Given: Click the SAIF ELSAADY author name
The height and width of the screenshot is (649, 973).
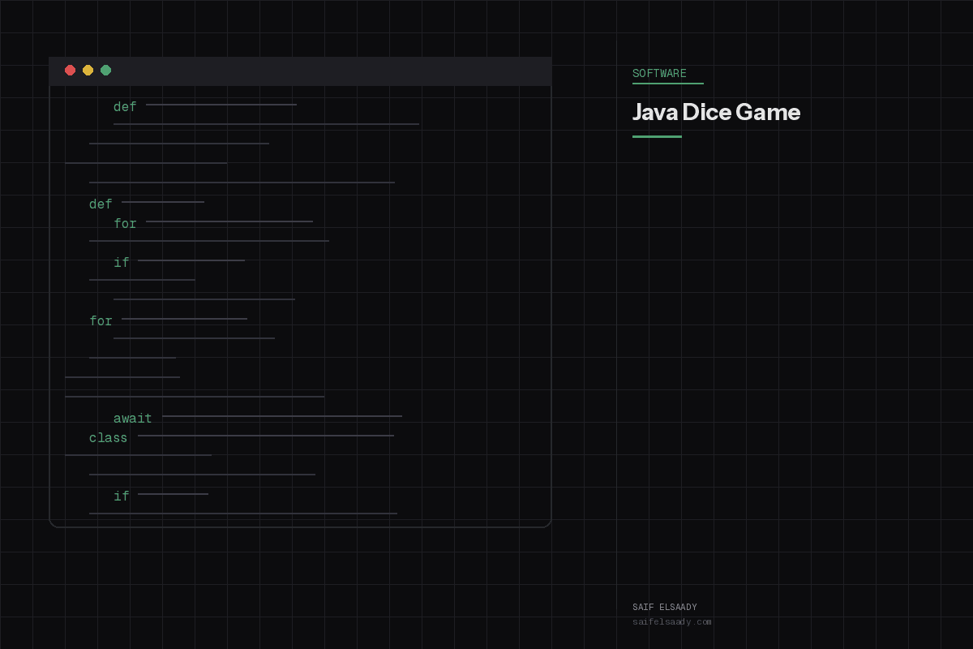Looking at the screenshot, I should (x=665, y=606).
